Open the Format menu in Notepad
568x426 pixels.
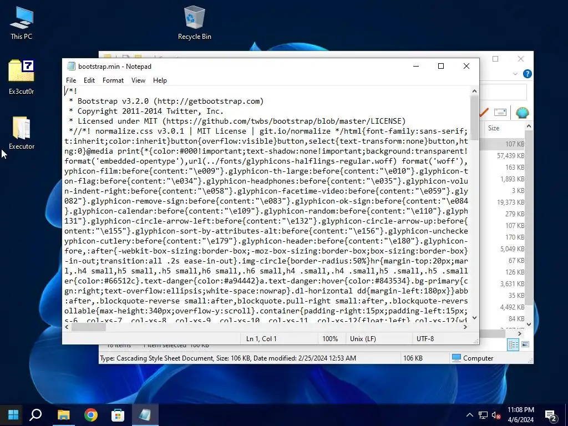click(x=113, y=80)
